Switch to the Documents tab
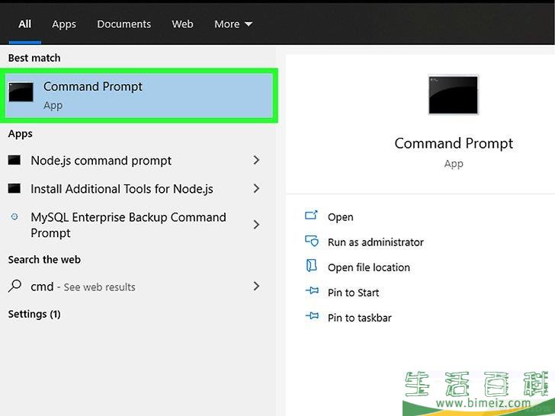The image size is (555, 416). click(x=124, y=24)
